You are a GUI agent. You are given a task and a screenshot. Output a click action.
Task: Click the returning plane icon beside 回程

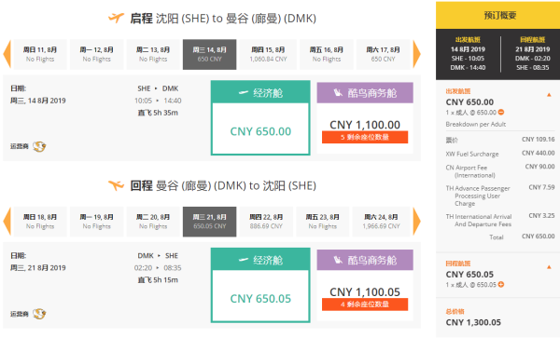tap(116, 185)
